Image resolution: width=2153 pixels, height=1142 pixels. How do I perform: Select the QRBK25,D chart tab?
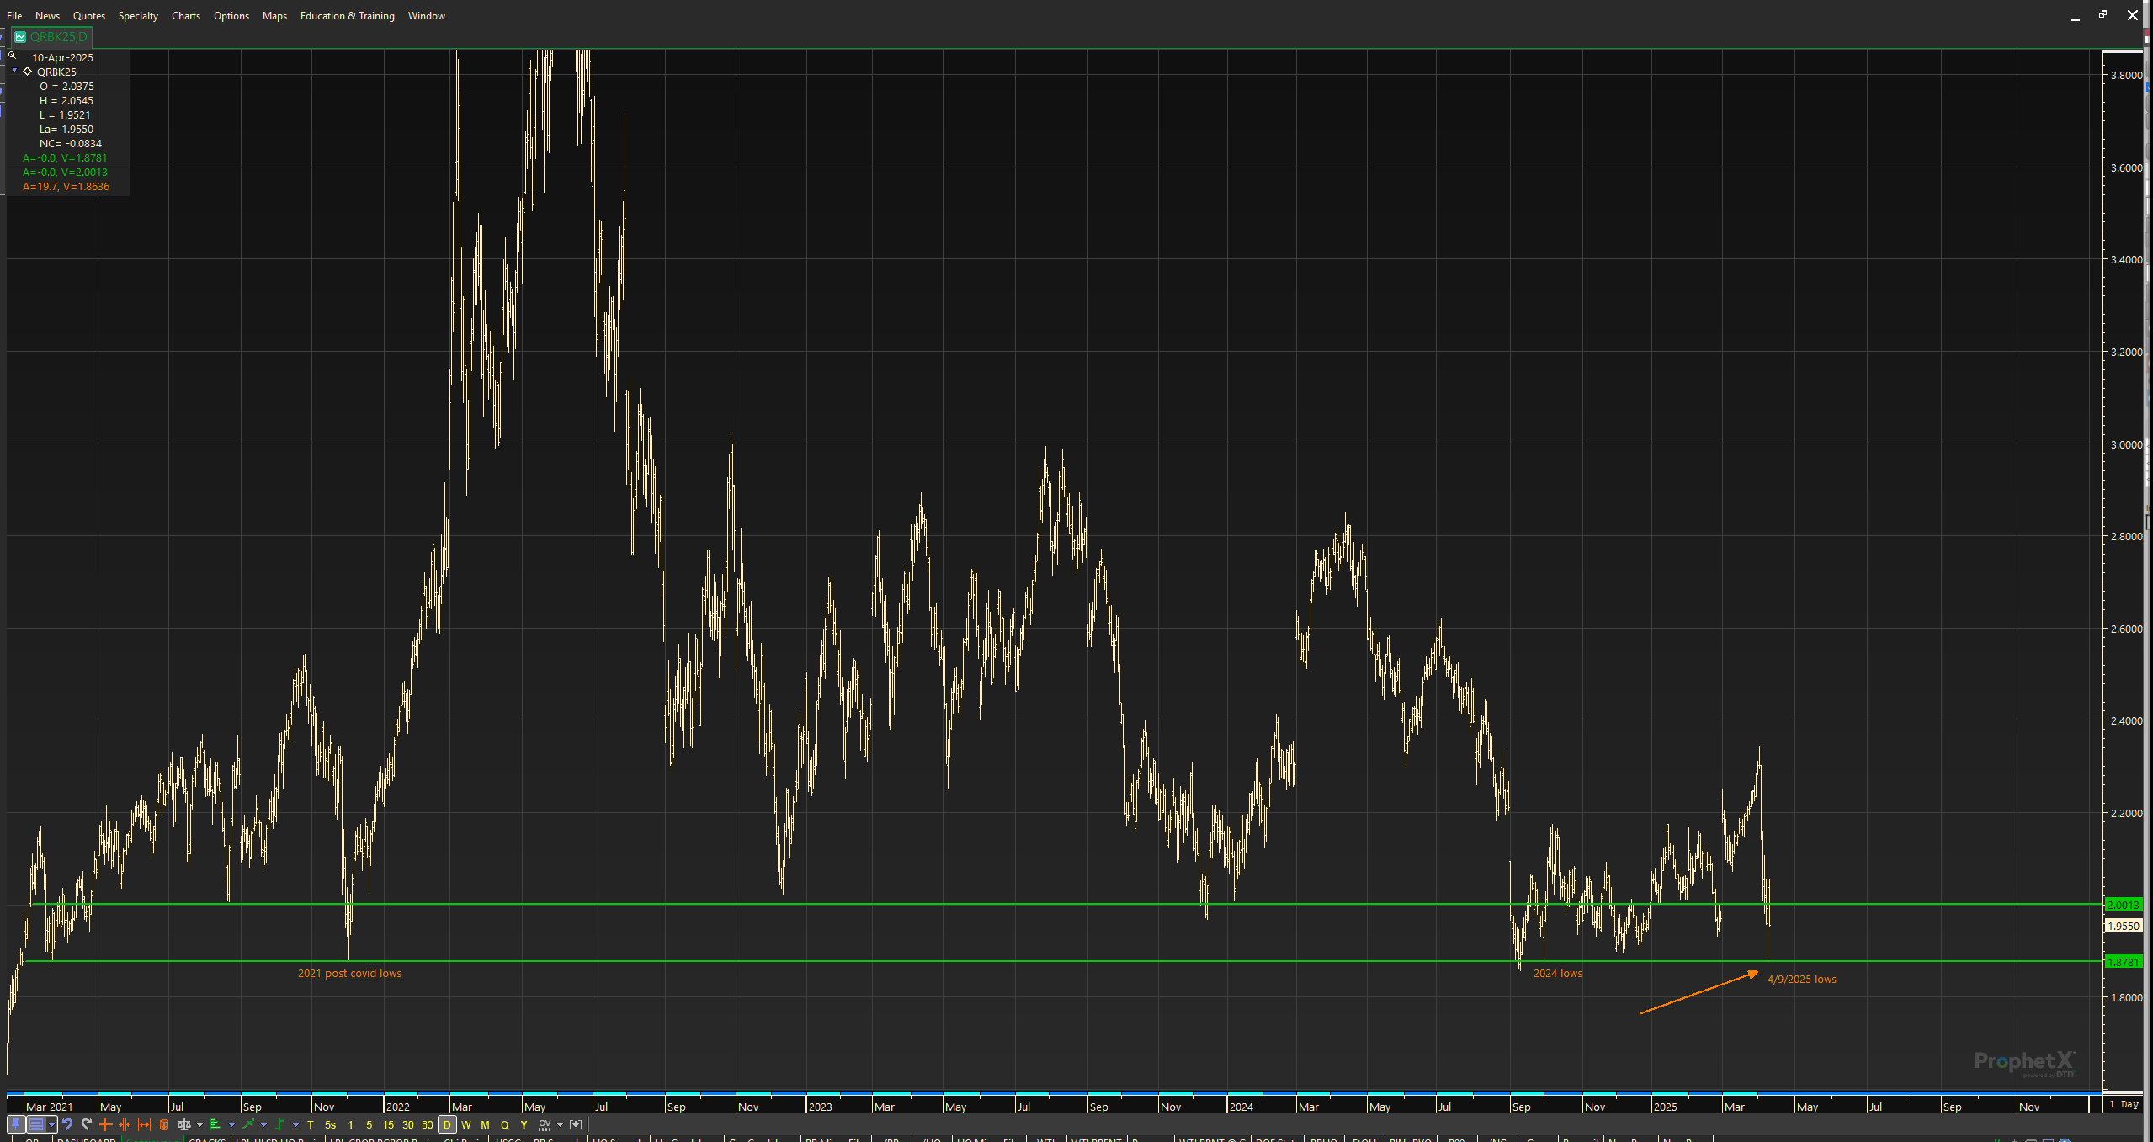coord(52,37)
